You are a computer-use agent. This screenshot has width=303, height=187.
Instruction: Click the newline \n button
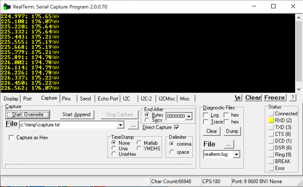[238, 98]
